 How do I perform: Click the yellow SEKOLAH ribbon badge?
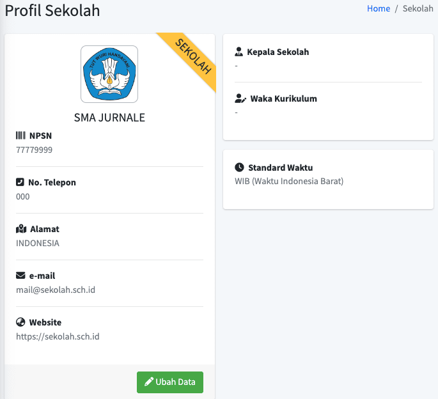[192, 57]
